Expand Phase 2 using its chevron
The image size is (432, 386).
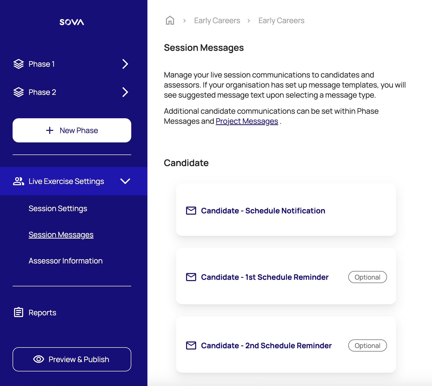[x=125, y=92]
